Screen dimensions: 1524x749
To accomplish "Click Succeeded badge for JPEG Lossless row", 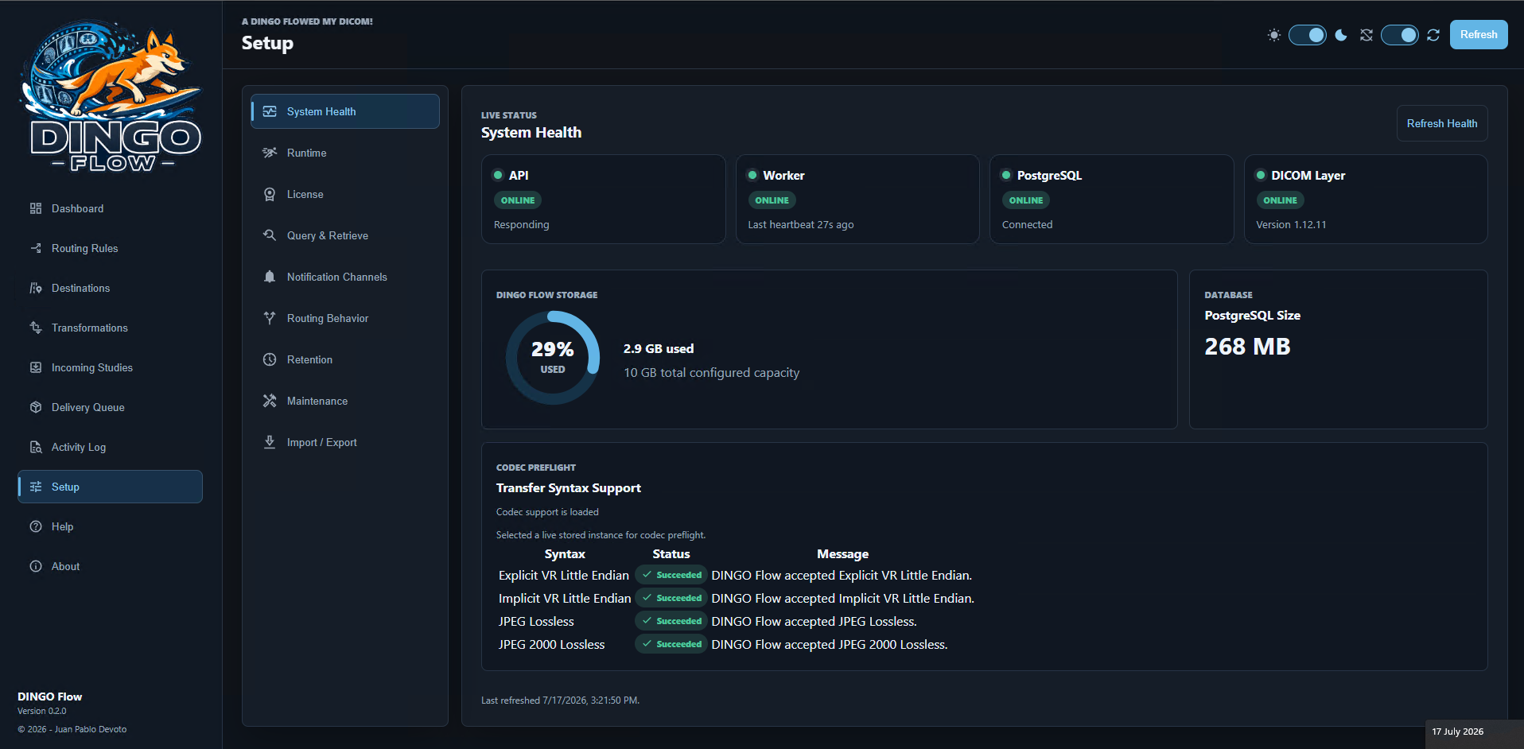I will [671, 621].
